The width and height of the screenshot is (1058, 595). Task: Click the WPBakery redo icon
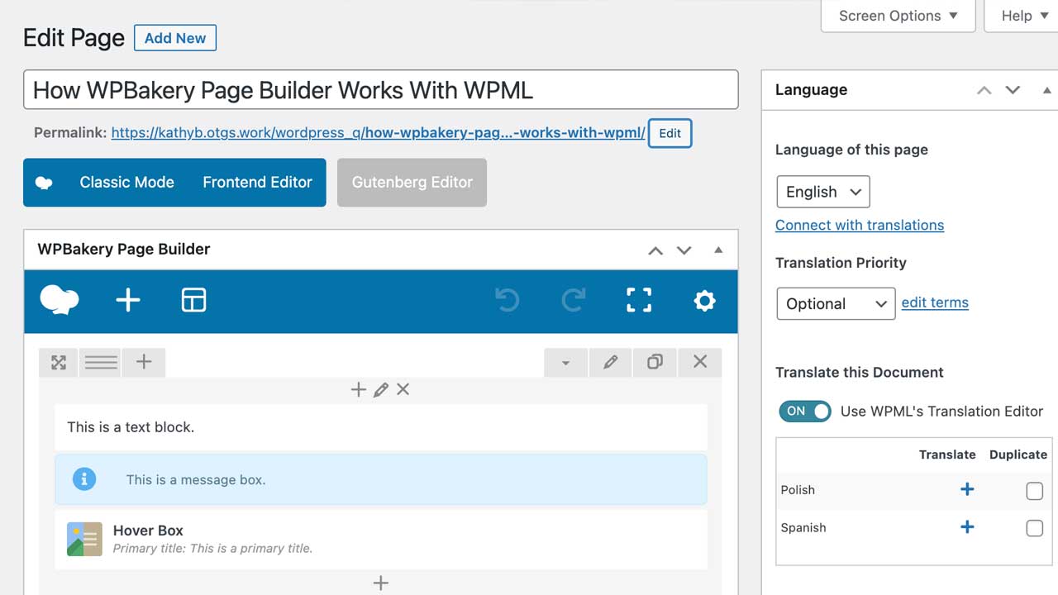point(573,301)
